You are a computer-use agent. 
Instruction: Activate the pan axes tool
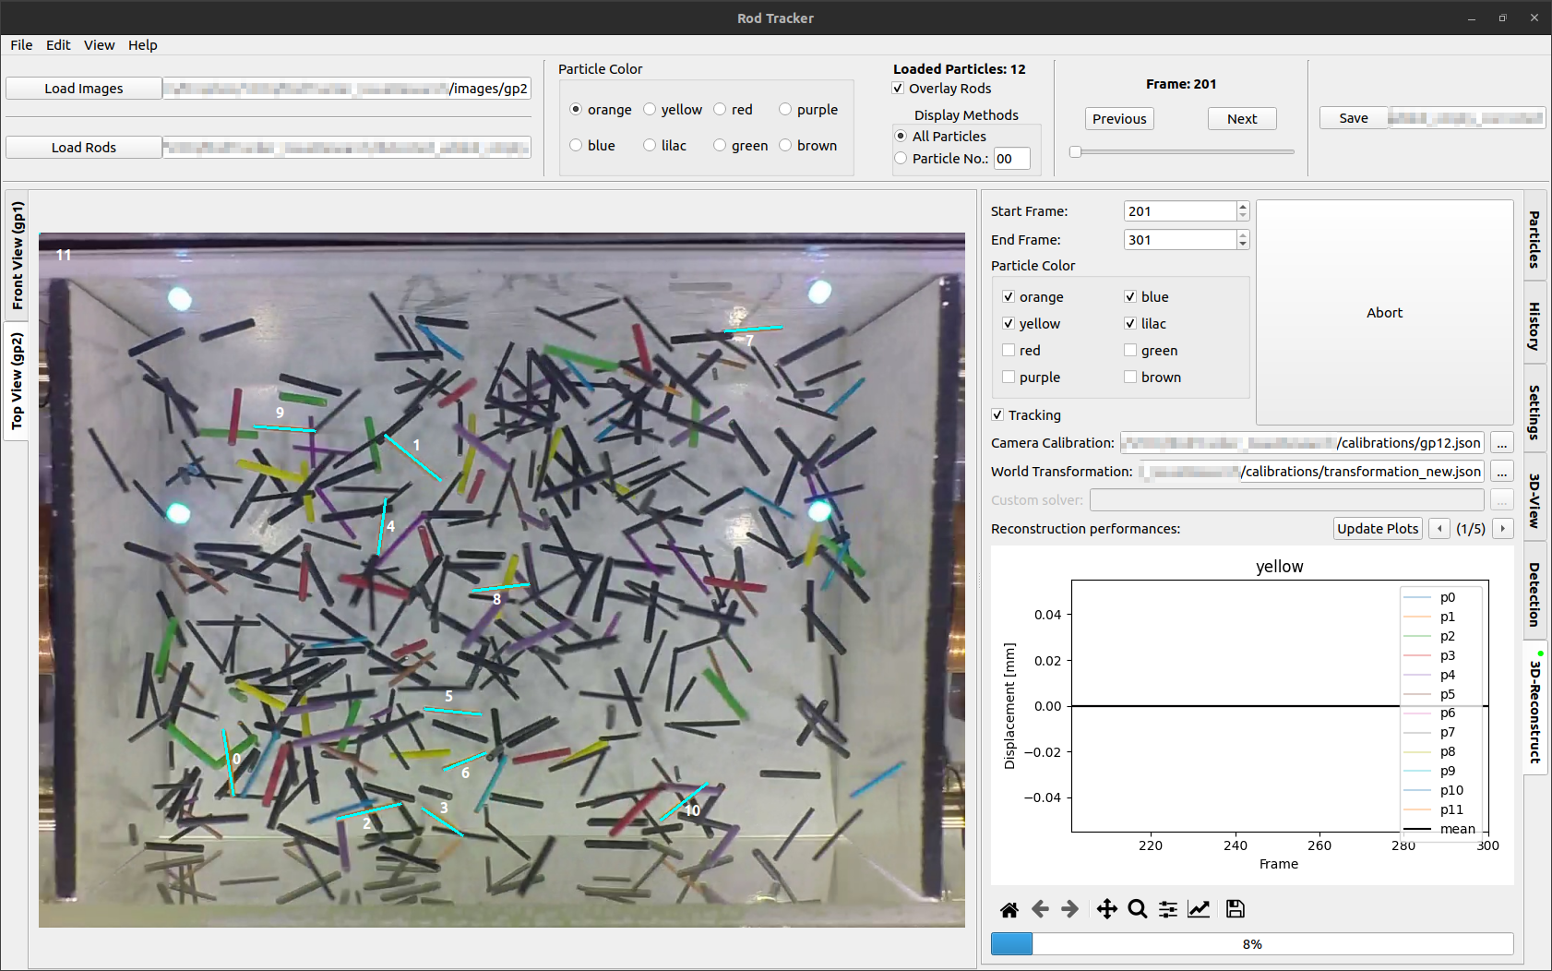pos(1107,910)
